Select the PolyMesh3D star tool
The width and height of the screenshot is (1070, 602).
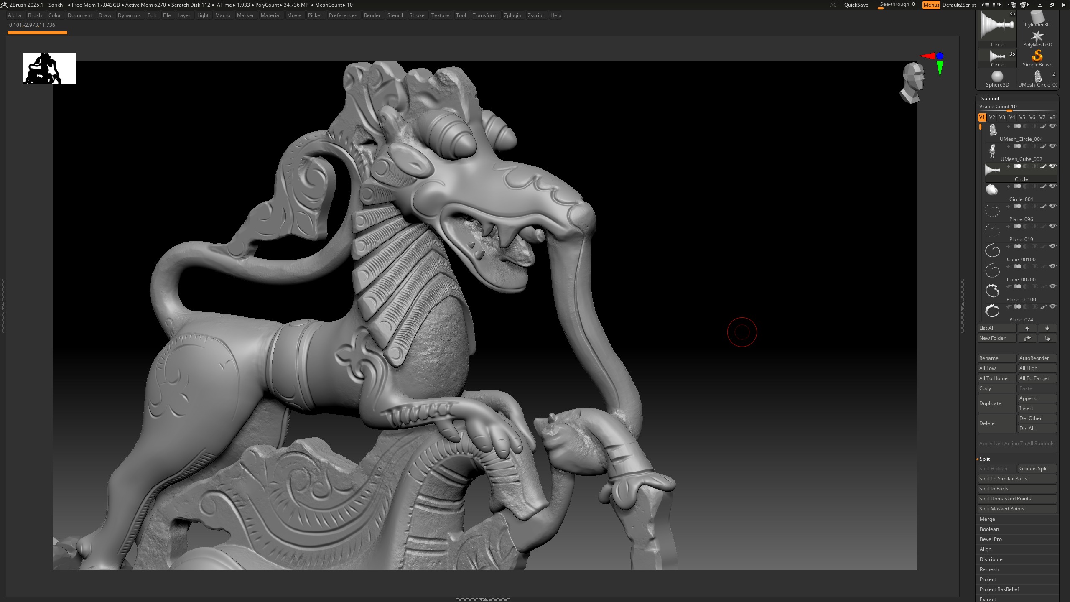tap(1037, 38)
